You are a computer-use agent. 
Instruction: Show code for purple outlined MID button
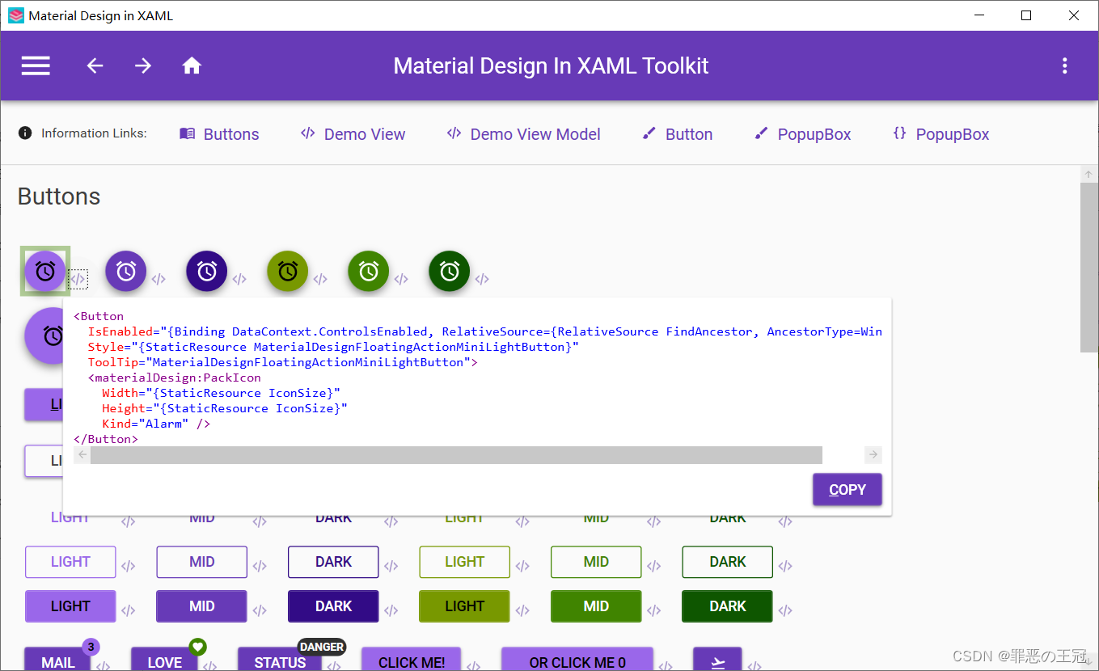click(x=260, y=567)
